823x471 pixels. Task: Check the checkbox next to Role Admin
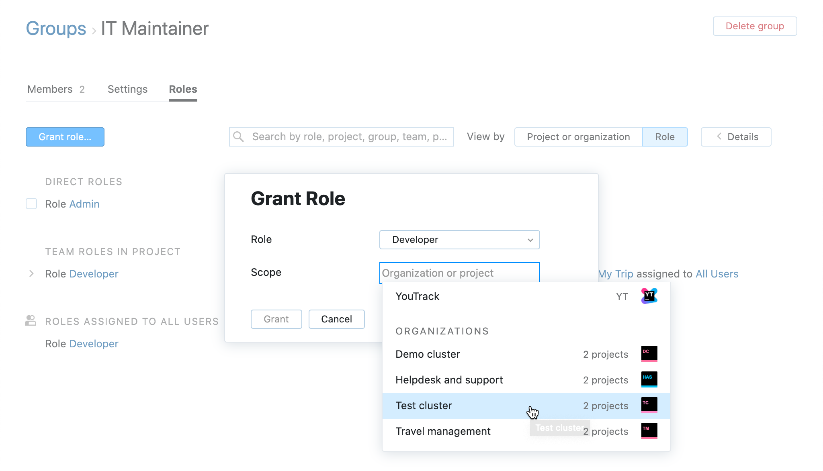[31, 204]
